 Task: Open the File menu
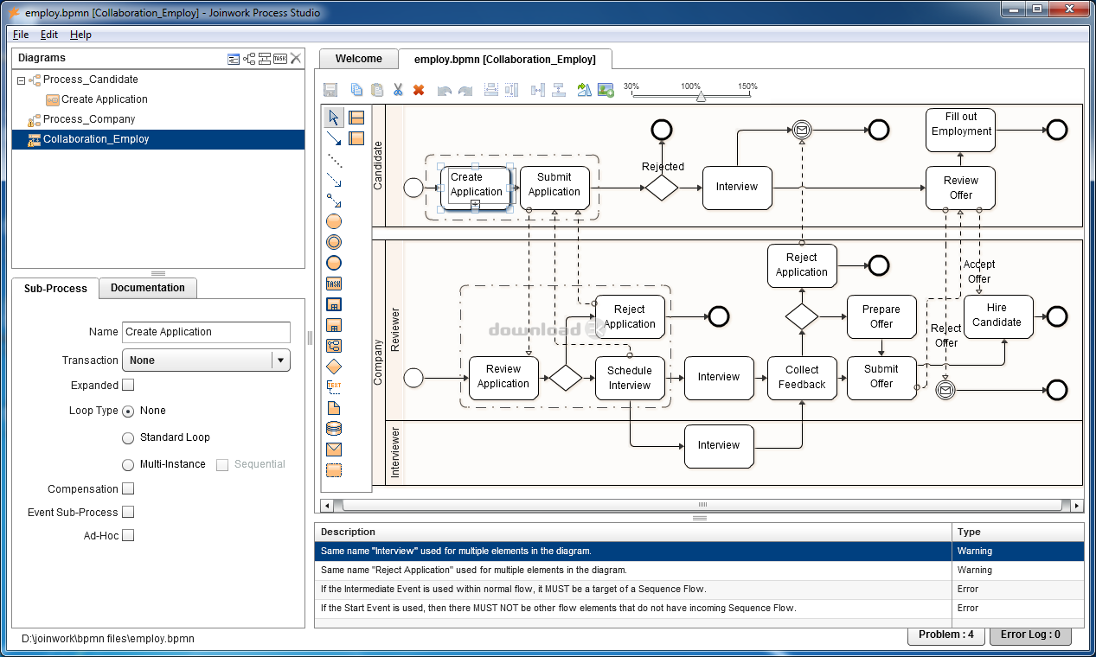21,35
